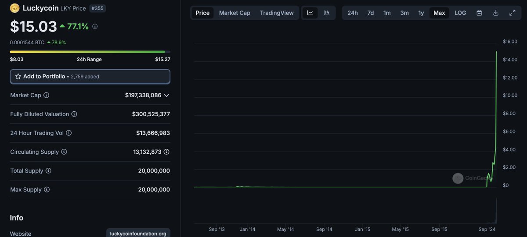Select the Market Cap chart tab
Image resolution: width=527 pixels, height=237 pixels.
pyautogui.click(x=235, y=13)
